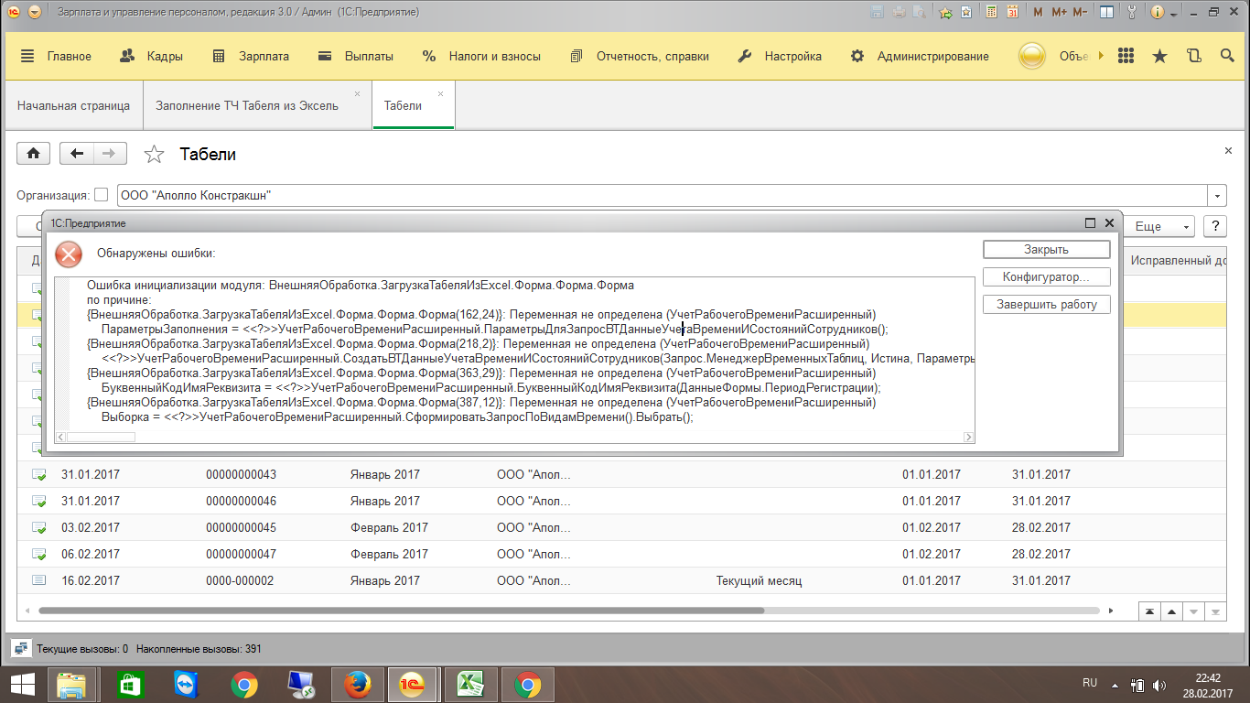Click the Windows Start button

[21, 684]
